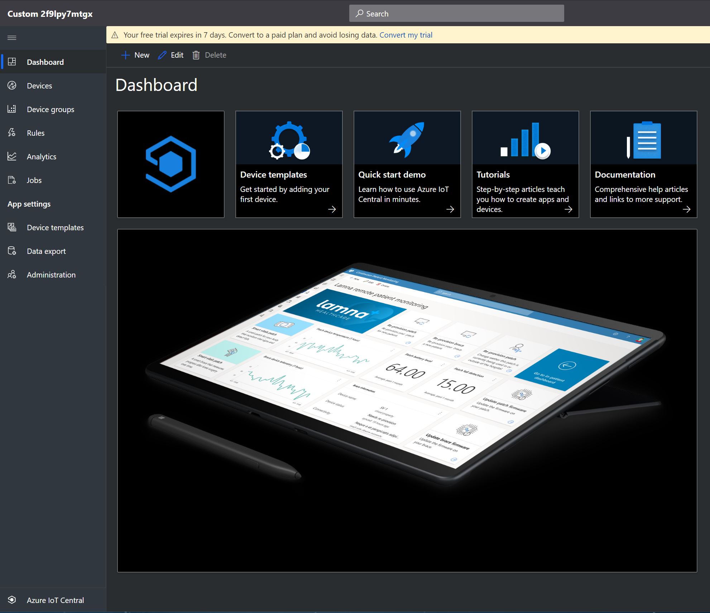Image resolution: width=710 pixels, height=613 pixels.
Task: Open Device groups from sidebar
Action: coord(51,109)
